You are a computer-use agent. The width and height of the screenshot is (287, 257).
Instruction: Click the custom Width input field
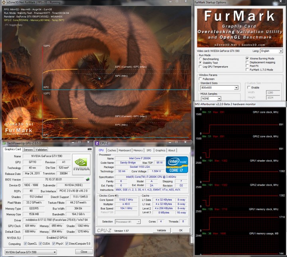pos(273,92)
